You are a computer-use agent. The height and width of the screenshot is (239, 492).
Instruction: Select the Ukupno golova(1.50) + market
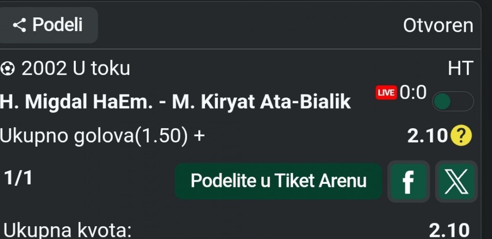[102, 136]
